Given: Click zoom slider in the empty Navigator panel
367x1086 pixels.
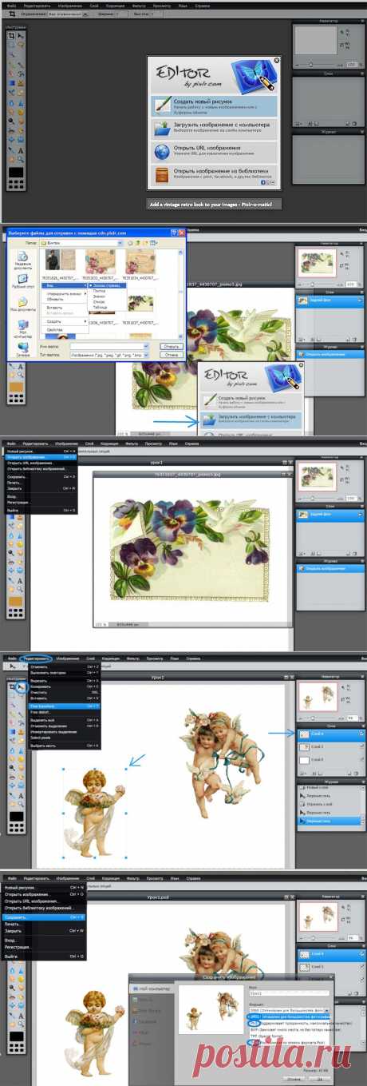Looking at the screenshot, I should point(316,63).
